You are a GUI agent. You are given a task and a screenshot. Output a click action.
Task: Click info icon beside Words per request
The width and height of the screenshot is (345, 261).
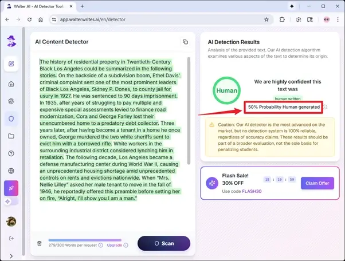(100, 245)
